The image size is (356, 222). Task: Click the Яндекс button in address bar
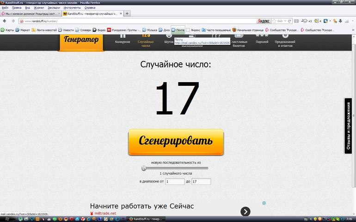[264, 21]
